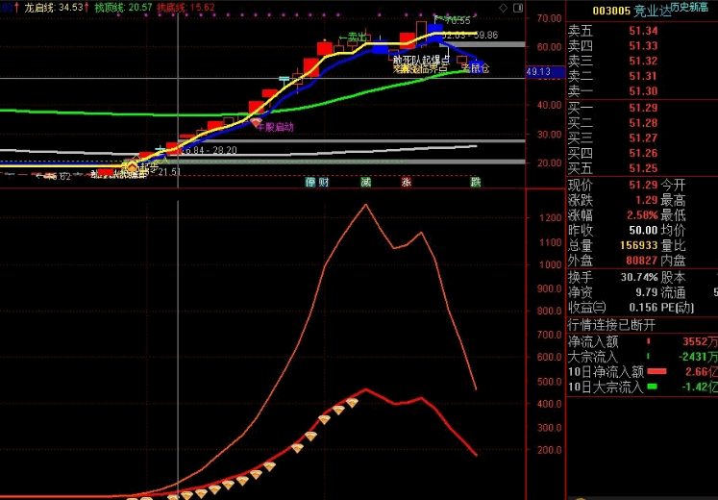Click the 内盘 label
This screenshot has width=718, height=500.
point(673,261)
